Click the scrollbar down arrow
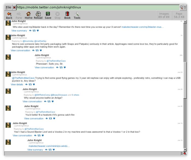The width and height of the screenshot is (191, 160). click(185, 150)
